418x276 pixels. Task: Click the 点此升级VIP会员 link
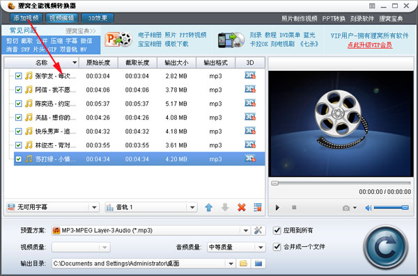[x=369, y=45]
